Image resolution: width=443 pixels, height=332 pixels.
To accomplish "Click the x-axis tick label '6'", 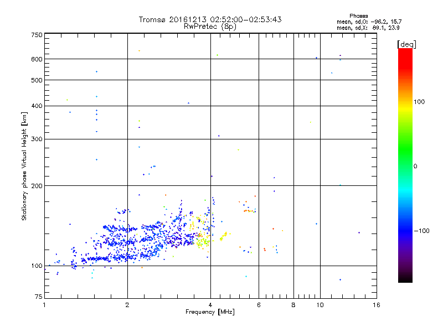I will (259, 305).
